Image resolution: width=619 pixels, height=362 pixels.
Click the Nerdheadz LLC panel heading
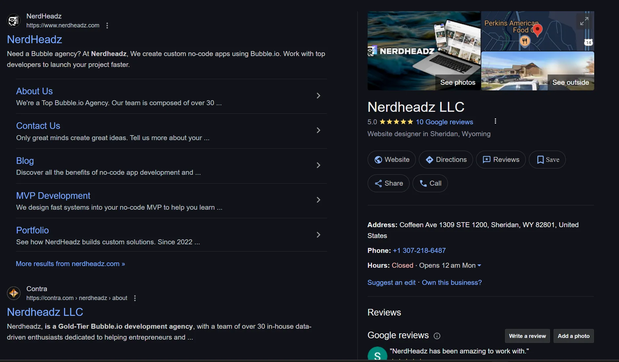(x=416, y=107)
